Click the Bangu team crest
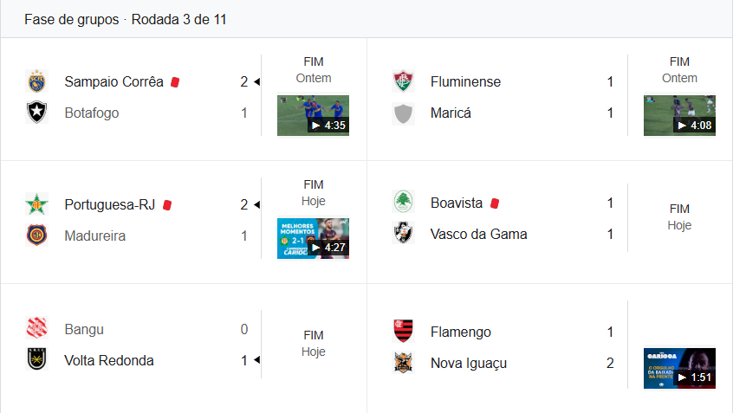 (x=36, y=329)
